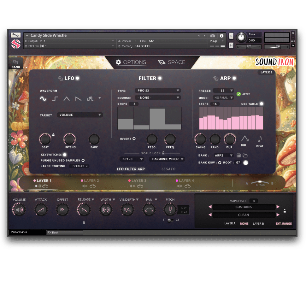Viewport: 306px width, 306px height.
Task: Click the camera snapshot icon
Action: (213, 36)
